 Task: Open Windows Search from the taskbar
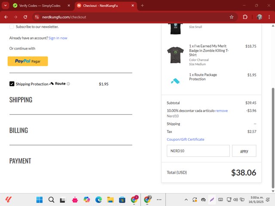pyautogui.click(x=51, y=200)
